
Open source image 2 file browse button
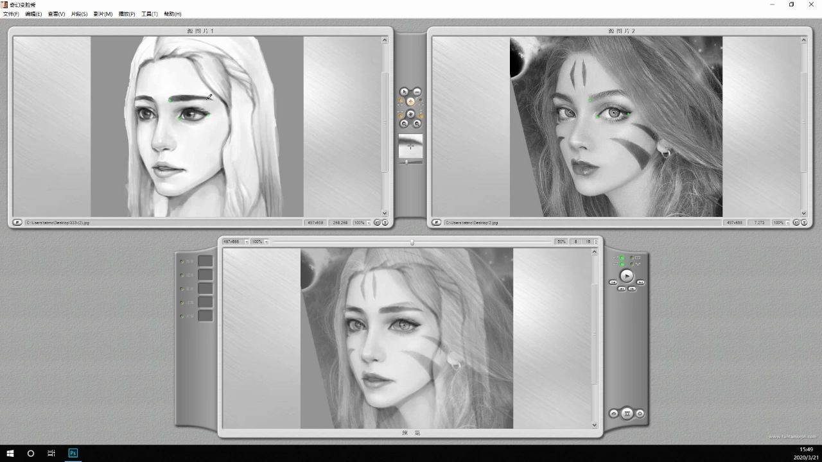pos(436,223)
